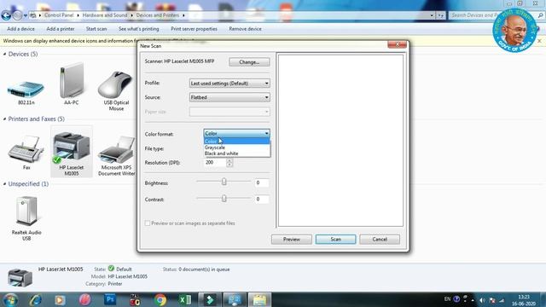
Task: Click the taskbar clock and date
Action: [524, 300]
